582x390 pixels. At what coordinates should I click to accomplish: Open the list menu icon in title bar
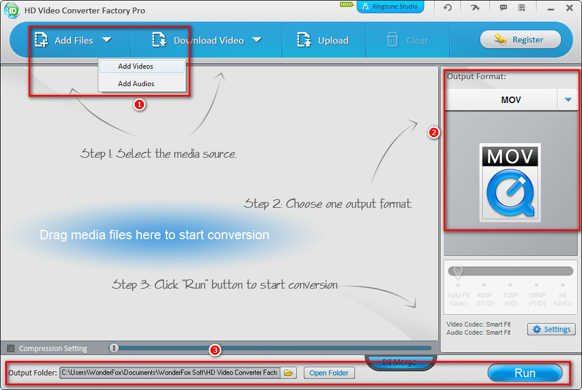pyautogui.click(x=522, y=8)
